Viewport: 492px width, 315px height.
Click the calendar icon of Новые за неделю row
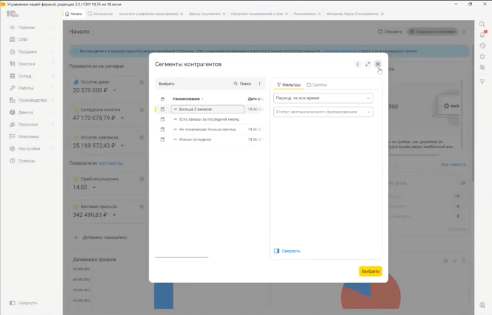[162, 140]
